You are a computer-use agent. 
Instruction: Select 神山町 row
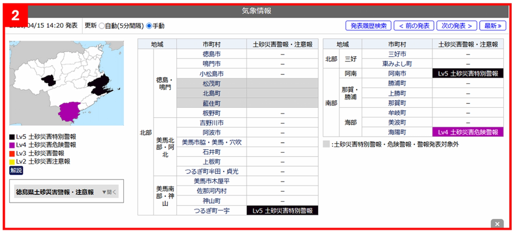pyautogui.click(x=247, y=201)
